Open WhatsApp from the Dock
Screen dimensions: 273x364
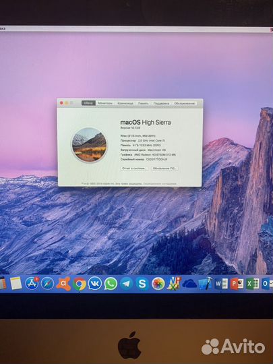111,283
